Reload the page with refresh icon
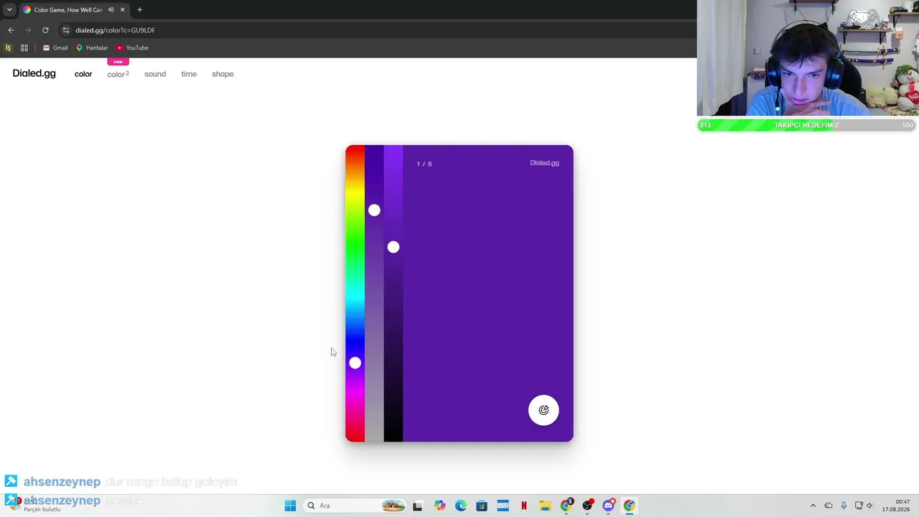The image size is (919, 517). coord(45,30)
